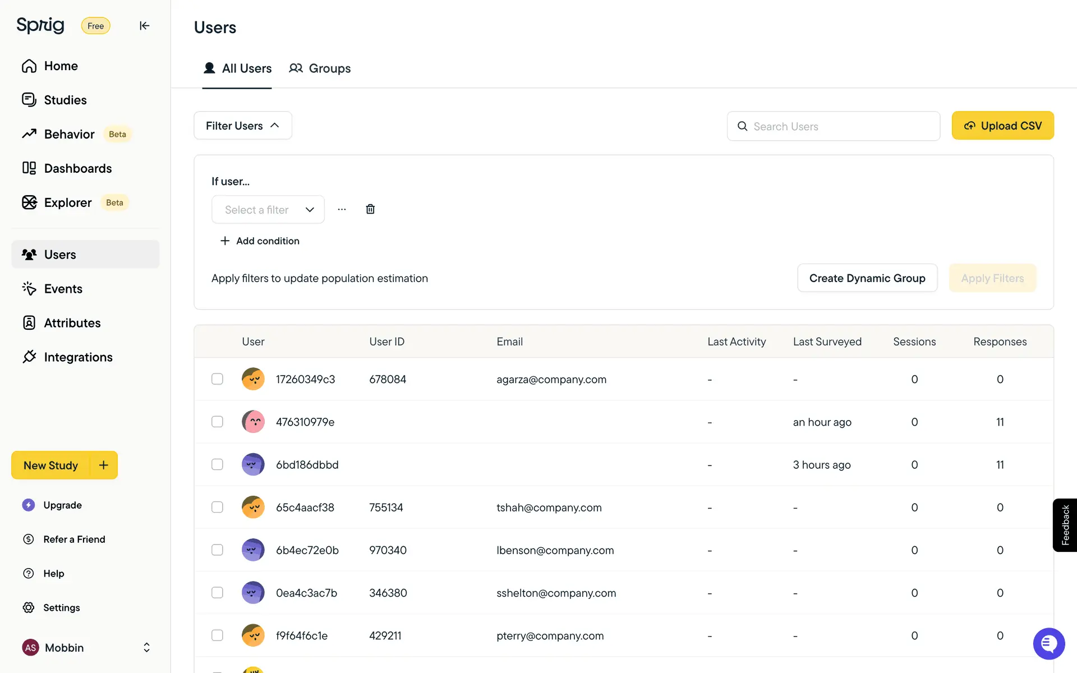Open the three-dots condition options
This screenshot has width=1077, height=673.
click(342, 209)
